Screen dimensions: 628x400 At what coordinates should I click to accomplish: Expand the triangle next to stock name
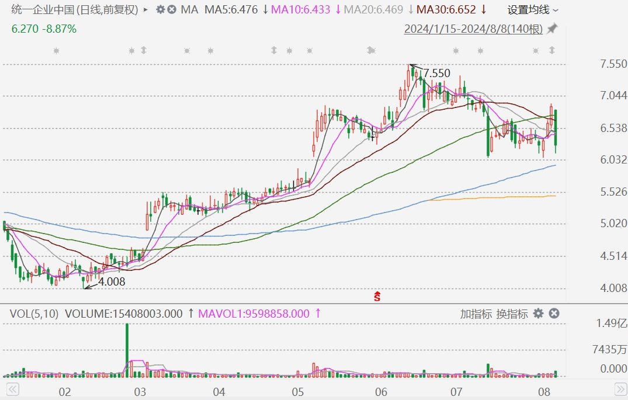[145, 10]
